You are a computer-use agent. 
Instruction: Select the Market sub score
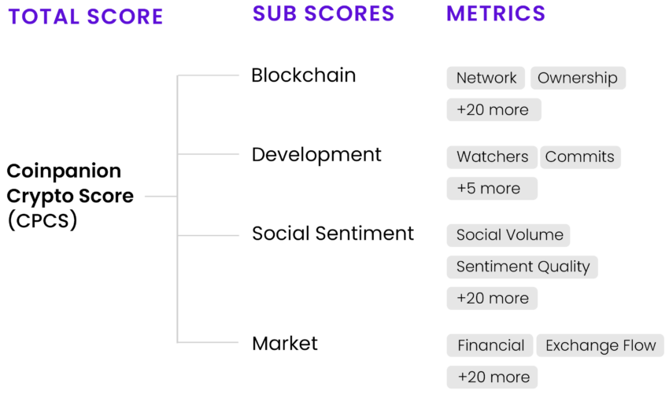[285, 343]
